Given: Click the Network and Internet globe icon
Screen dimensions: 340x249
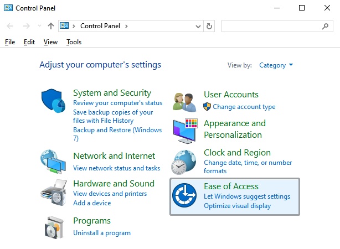Looking at the screenshot, I should coord(53,162).
